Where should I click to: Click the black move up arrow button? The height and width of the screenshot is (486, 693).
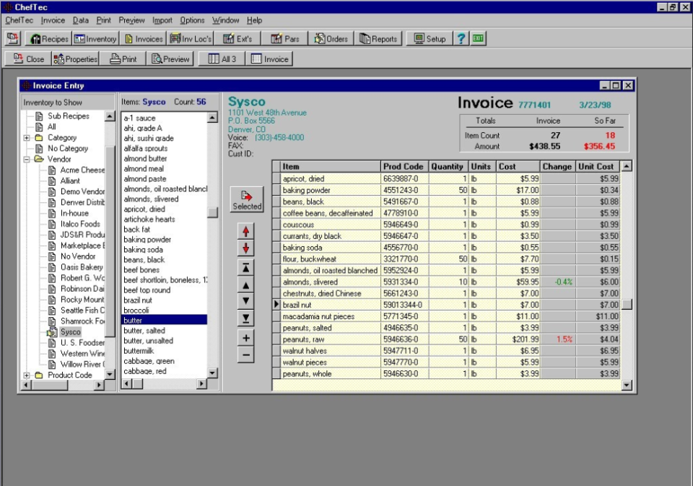[x=245, y=285]
